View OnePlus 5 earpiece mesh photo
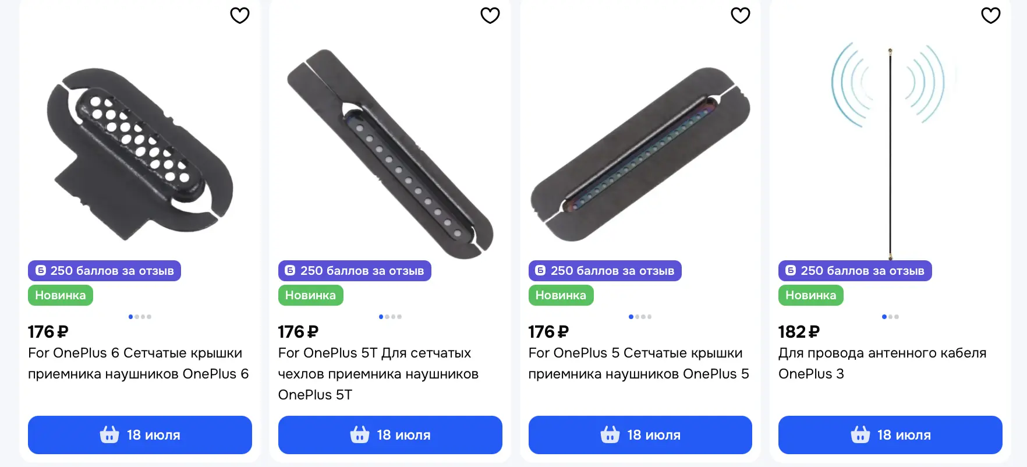This screenshot has height=467, width=1027. [640, 153]
